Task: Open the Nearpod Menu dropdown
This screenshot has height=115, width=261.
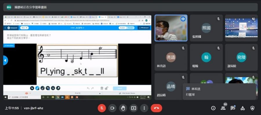Action: (24, 28)
